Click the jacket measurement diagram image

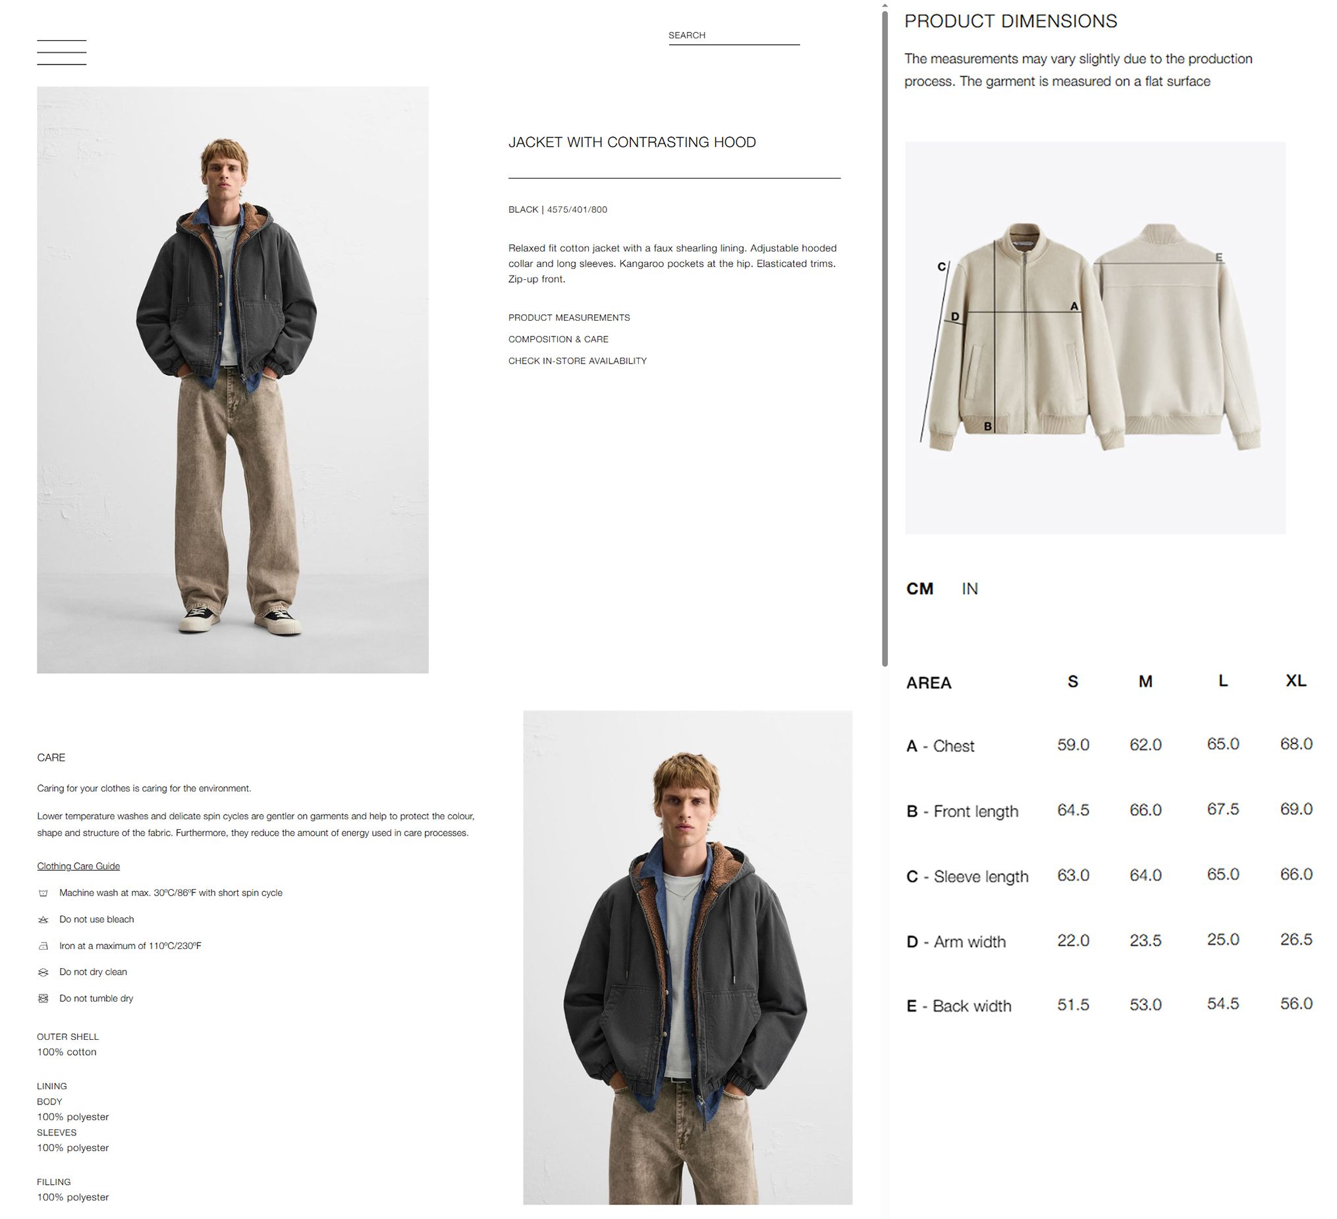point(1095,338)
